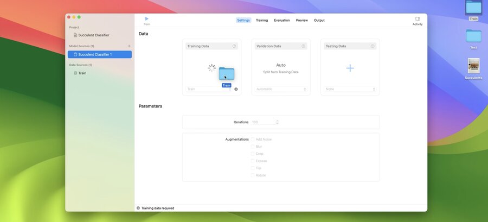Add a model source with plus icon
This screenshot has width=488, height=222.
[x=129, y=46]
